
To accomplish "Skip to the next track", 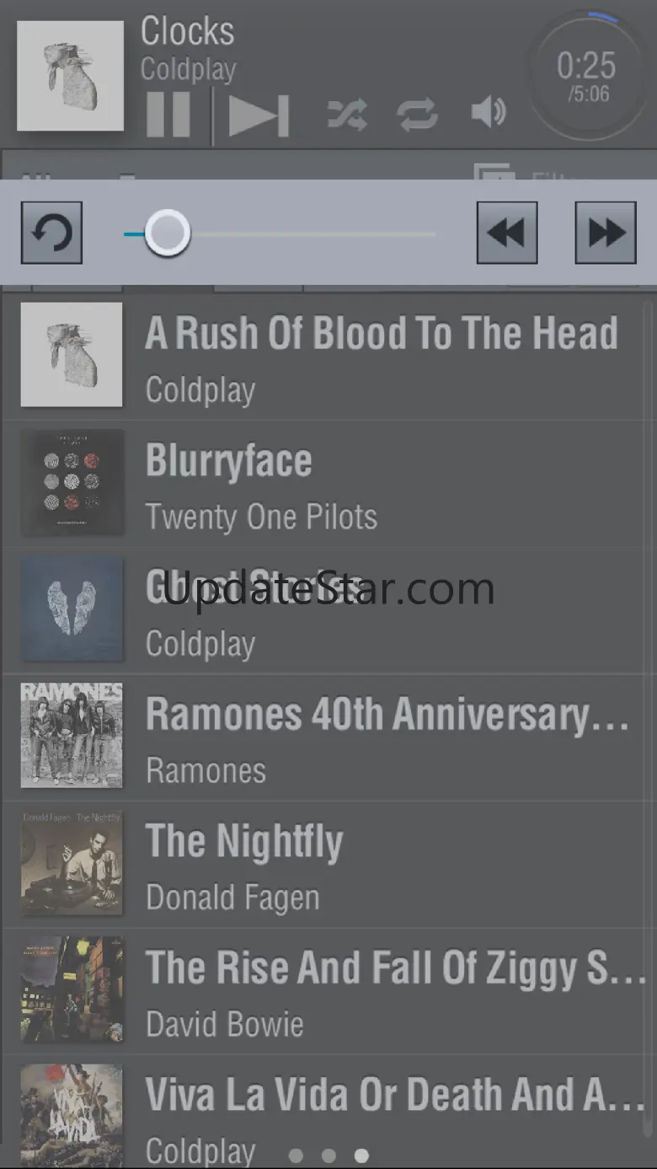I will pos(259,115).
